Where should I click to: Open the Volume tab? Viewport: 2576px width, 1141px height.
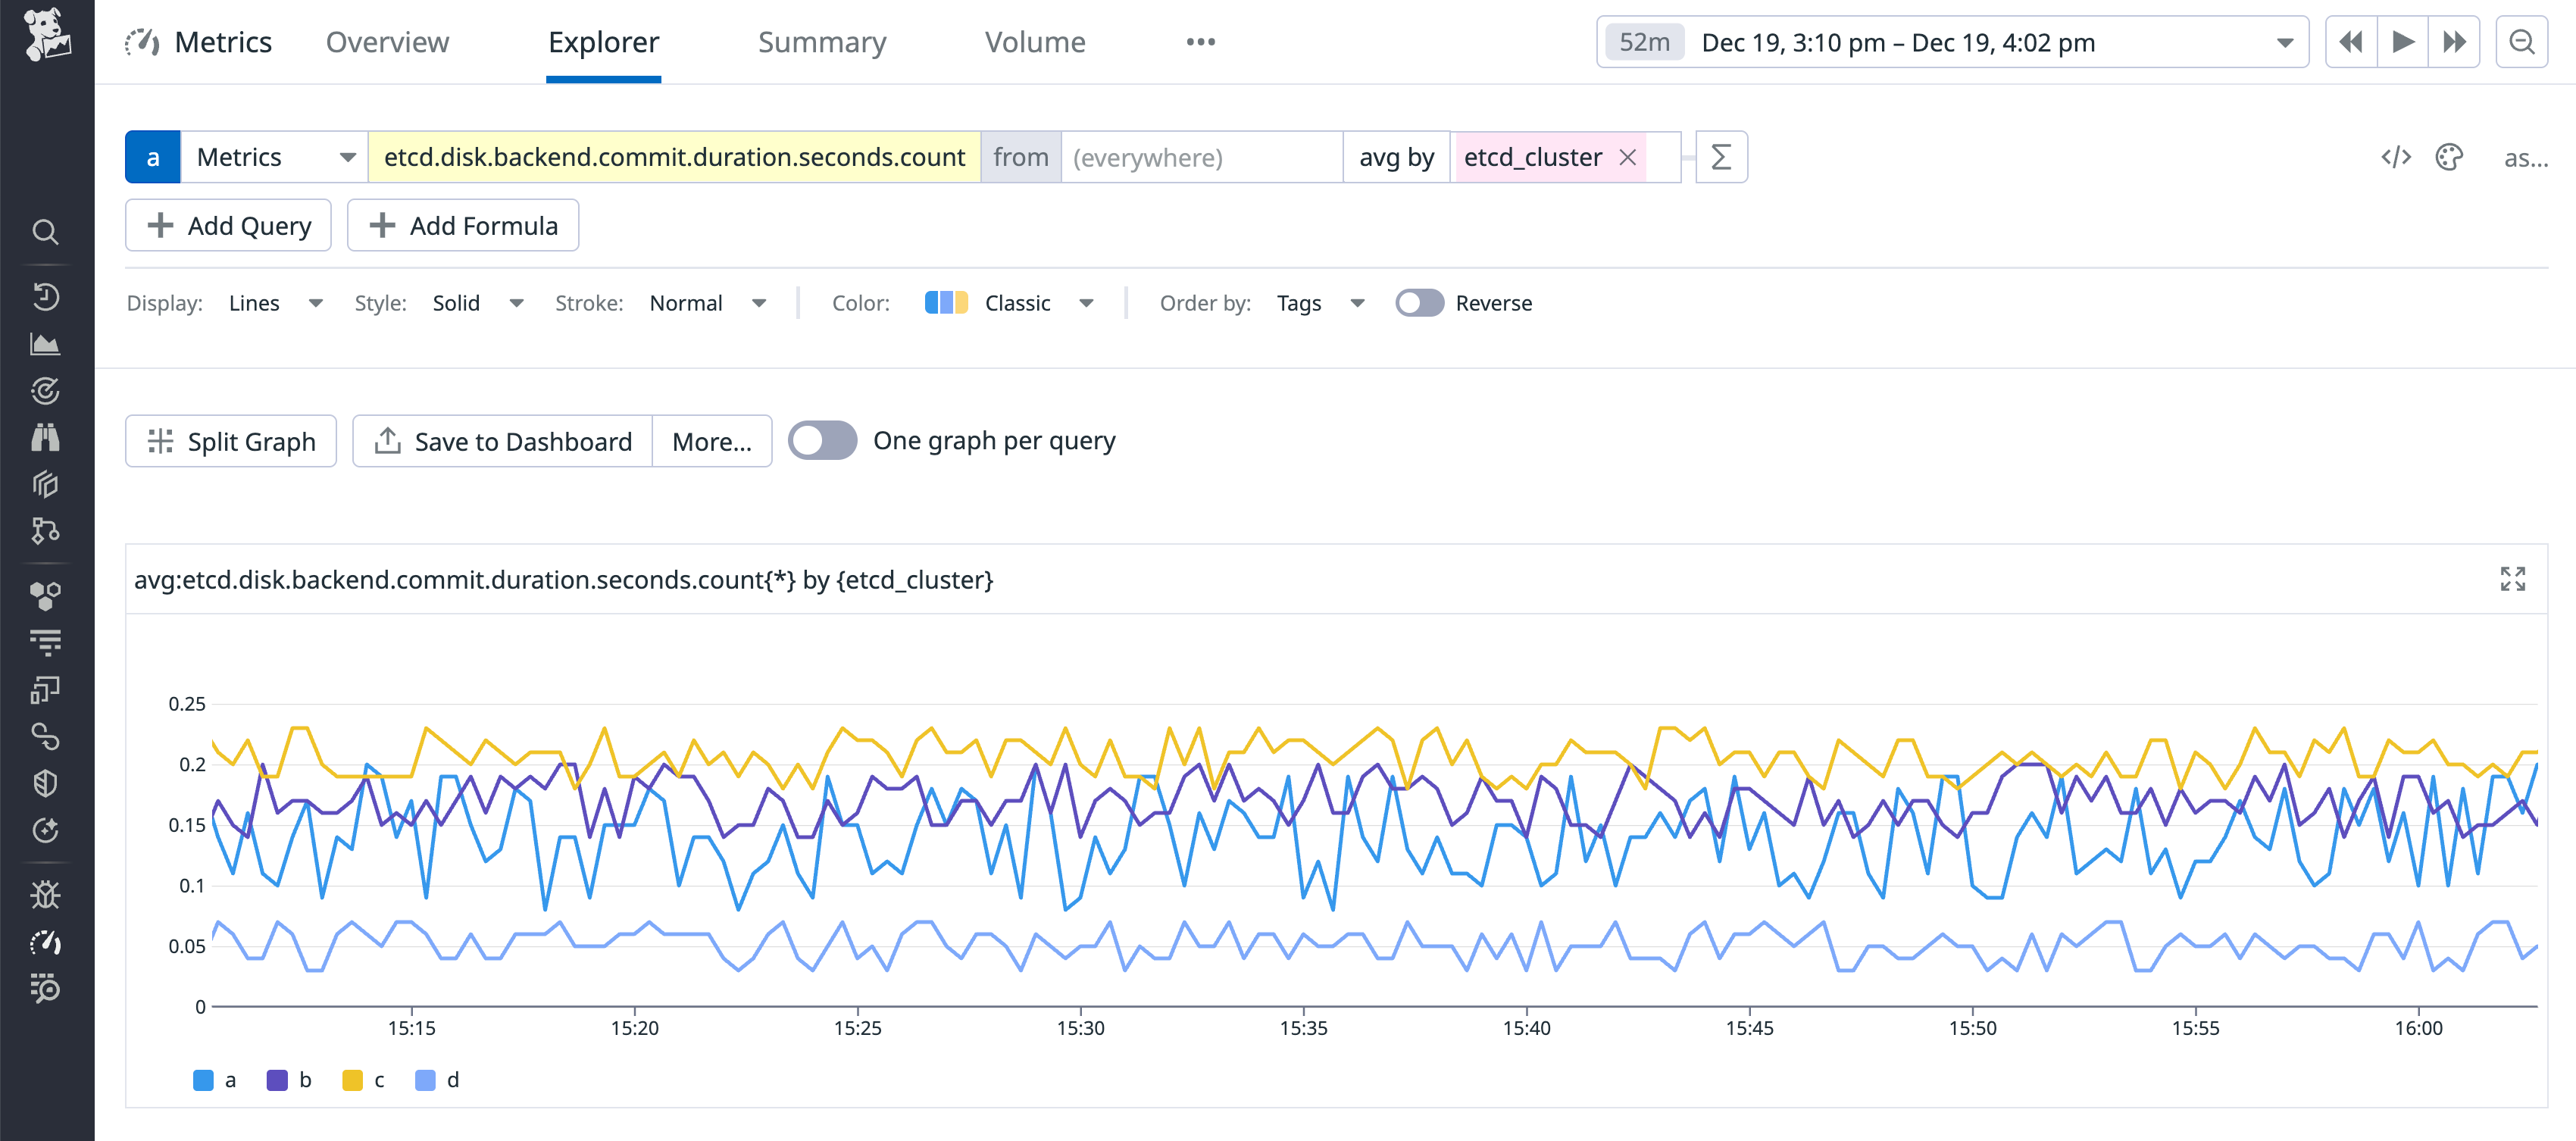(x=1035, y=42)
